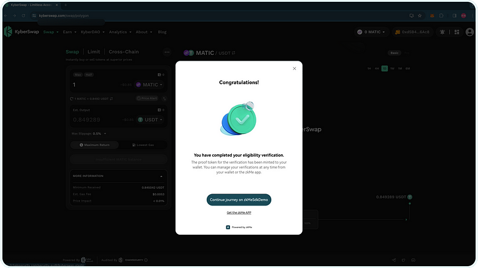Open the user profile avatar icon
The image size is (478, 268).
click(x=470, y=32)
